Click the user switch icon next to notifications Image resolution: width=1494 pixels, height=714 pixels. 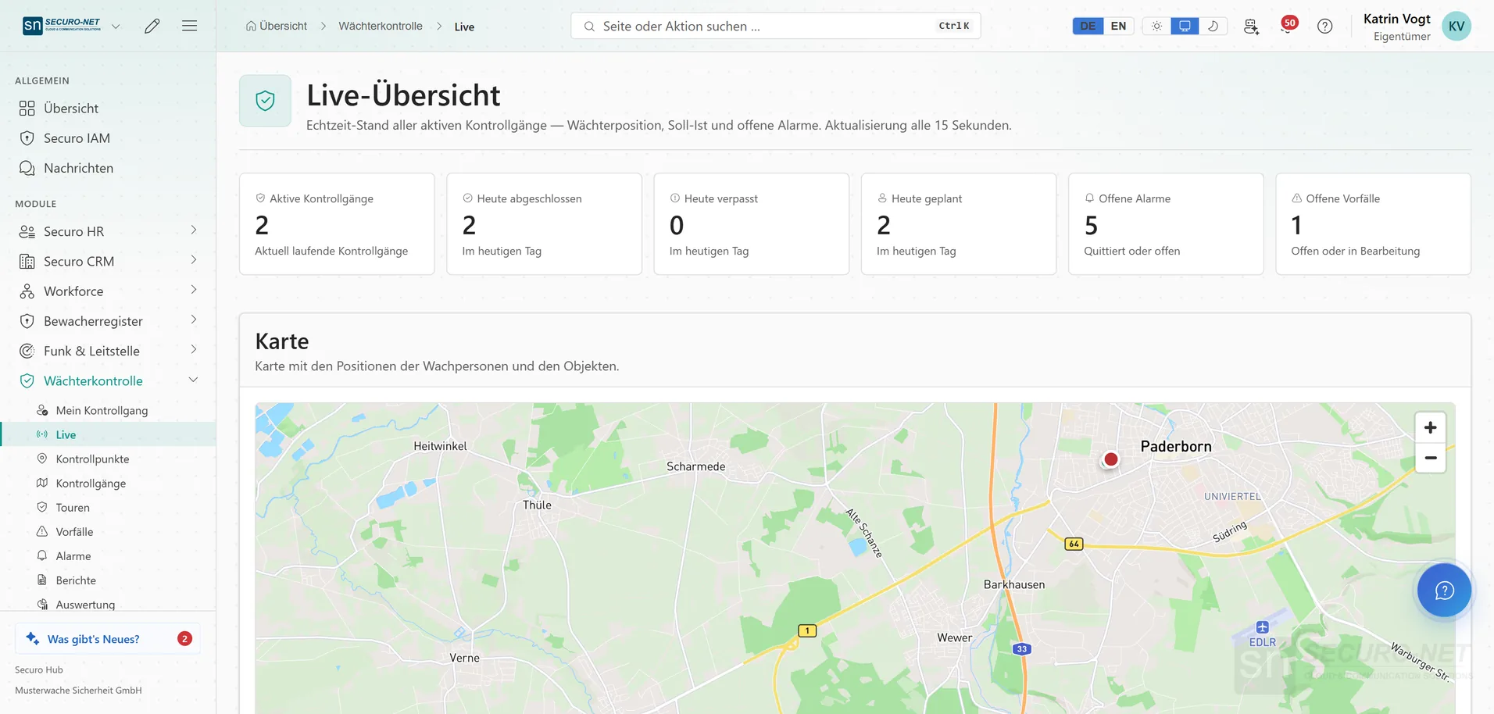[1251, 26]
